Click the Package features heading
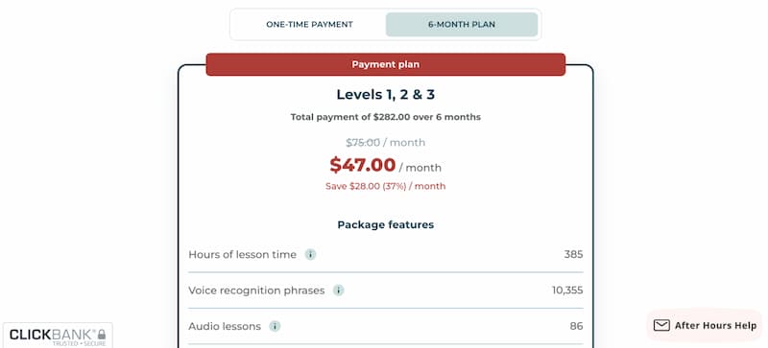This screenshot has height=348, width=768. 386,224
